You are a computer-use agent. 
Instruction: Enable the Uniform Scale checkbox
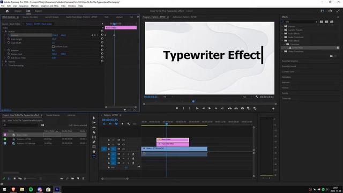click(x=53, y=47)
